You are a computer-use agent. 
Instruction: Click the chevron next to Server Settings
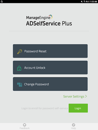86,96
